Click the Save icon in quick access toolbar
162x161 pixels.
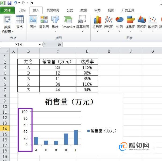tap(9, 3)
